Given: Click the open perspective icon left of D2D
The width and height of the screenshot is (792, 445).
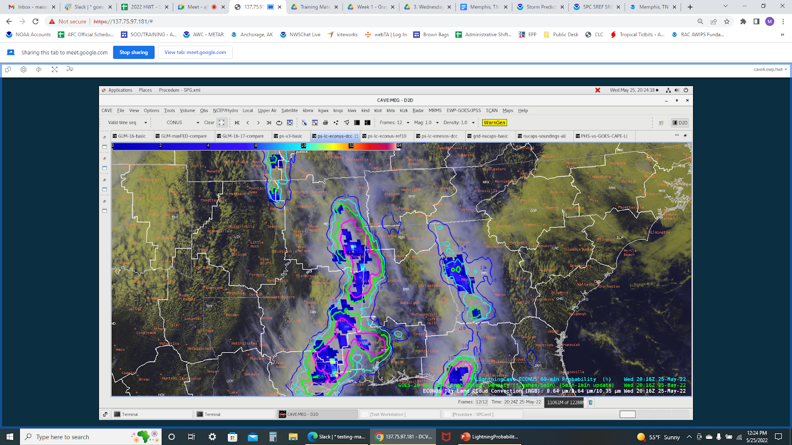Looking at the screenshot, I should click(661, 123).
